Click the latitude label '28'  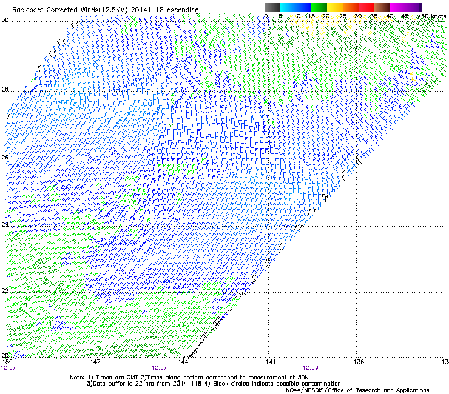[5, 90]
